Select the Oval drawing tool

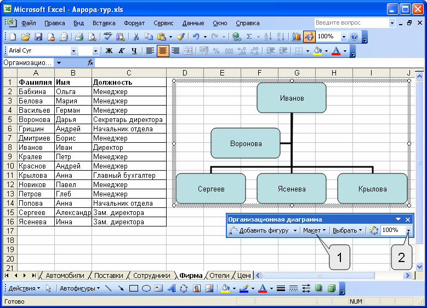[x=146, y=288]
